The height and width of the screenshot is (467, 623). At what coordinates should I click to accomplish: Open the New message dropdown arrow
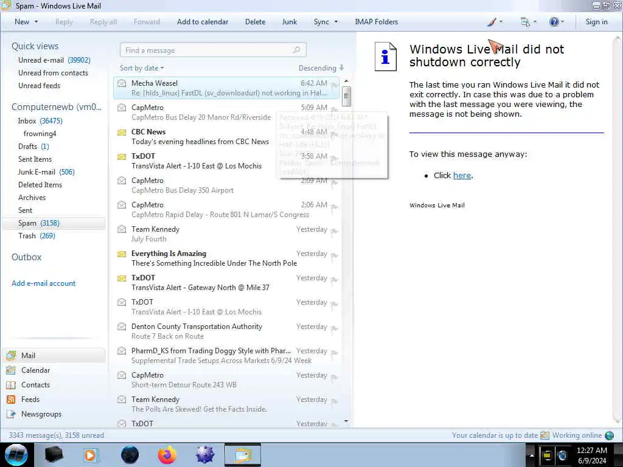[37, 22]
